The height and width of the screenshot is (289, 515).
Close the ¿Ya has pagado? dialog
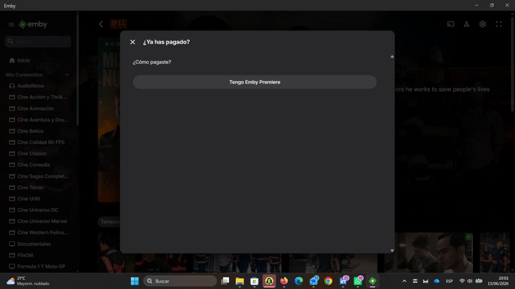pyautogui.click(x=133, y=42)
